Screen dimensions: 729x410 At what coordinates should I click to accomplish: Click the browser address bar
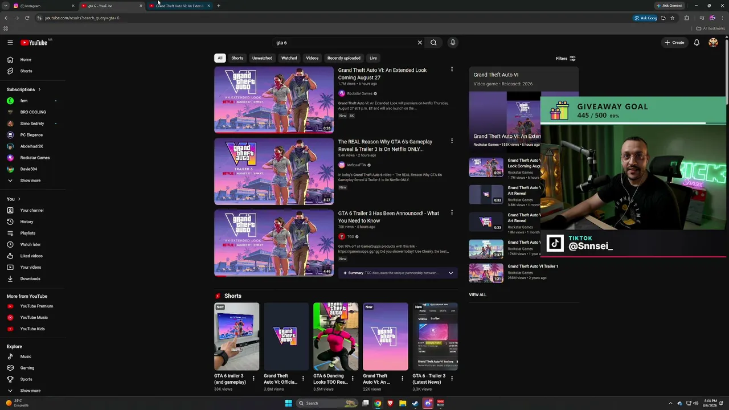(x=336, y=18)
